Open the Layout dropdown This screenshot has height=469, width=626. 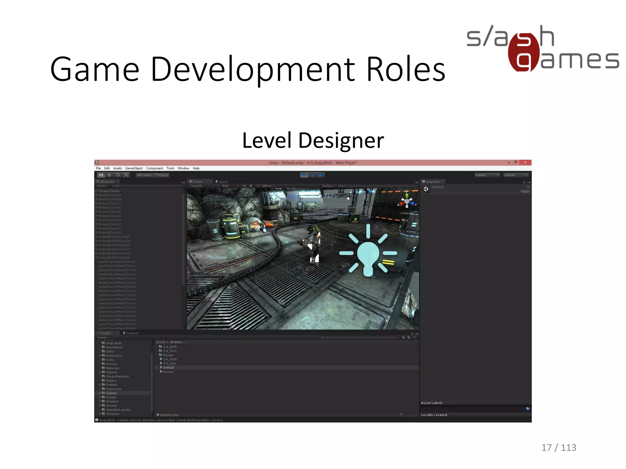coord(516,175)
